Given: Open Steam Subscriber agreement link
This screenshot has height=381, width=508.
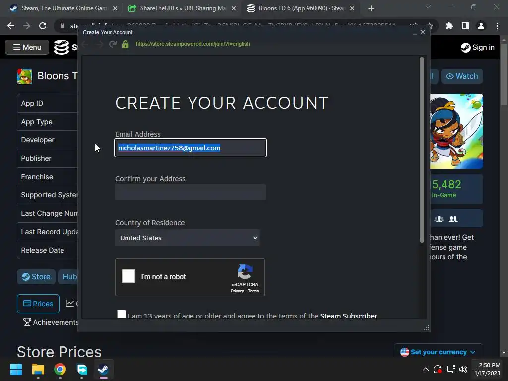Looking at the screenshot, I should pyautogui.click(x=349, y=316).
